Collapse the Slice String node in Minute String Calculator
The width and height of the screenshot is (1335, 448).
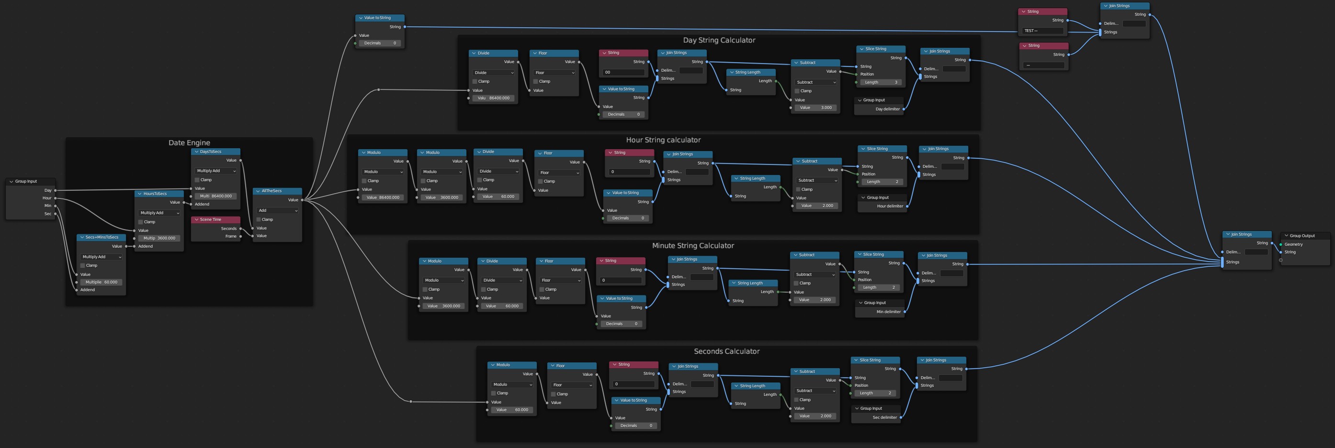pyautogui.click(x=859, y=254)
